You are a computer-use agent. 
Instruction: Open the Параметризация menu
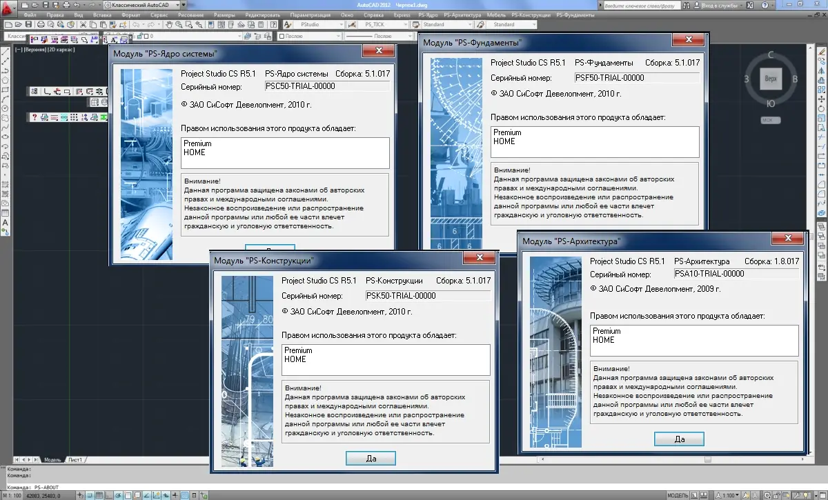pos(310,15)
